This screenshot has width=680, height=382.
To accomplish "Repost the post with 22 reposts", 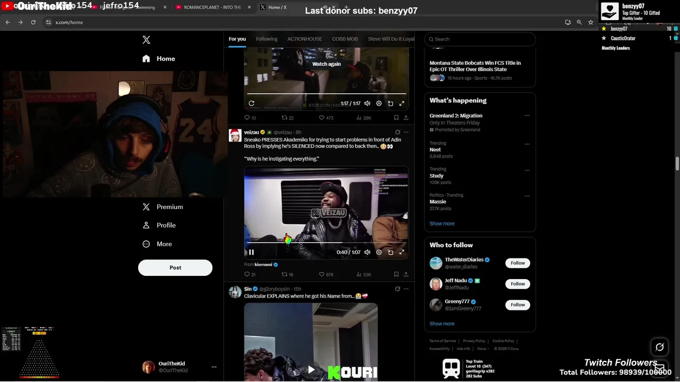I will pyautogui.click(x=287, y=118).
